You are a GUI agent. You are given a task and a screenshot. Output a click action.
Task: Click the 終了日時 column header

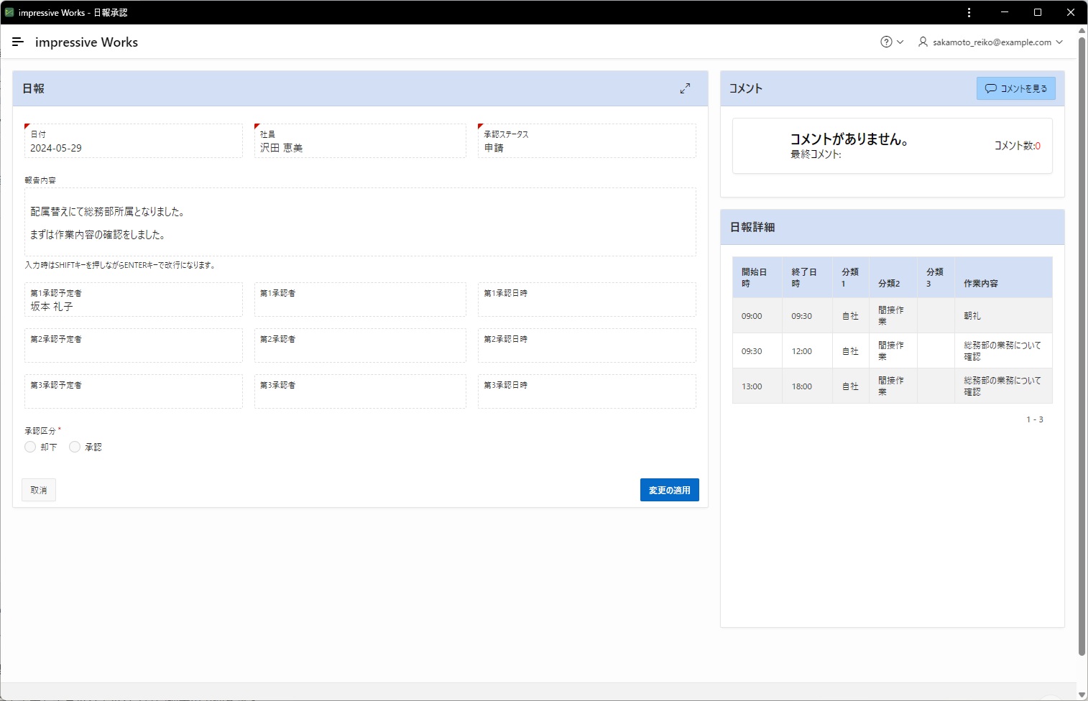click(807, 277)
